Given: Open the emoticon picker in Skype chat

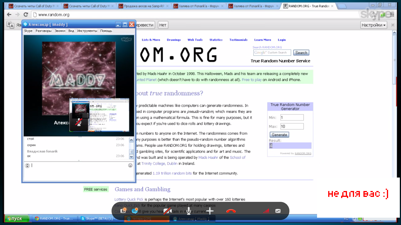Looking at the screenshot, I should pos(130,166).
